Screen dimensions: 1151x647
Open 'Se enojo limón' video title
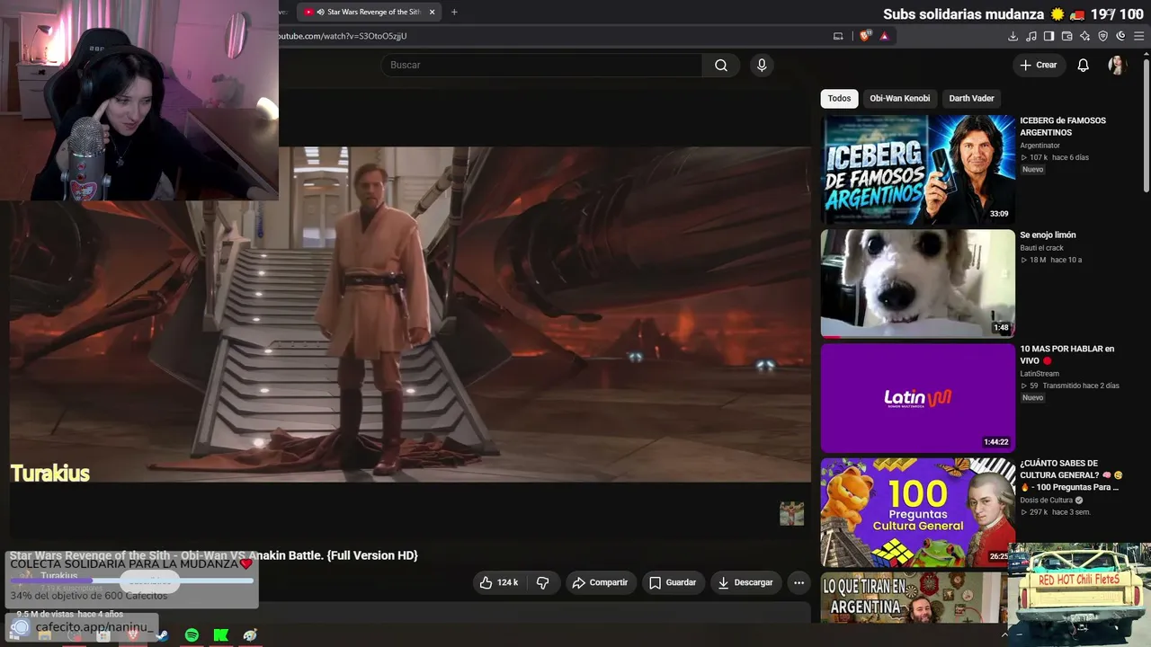pos(1048,235)
